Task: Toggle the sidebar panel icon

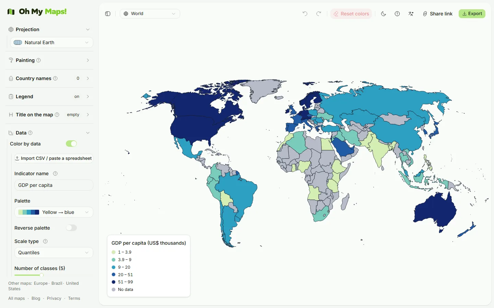Action: click(108, 14)
